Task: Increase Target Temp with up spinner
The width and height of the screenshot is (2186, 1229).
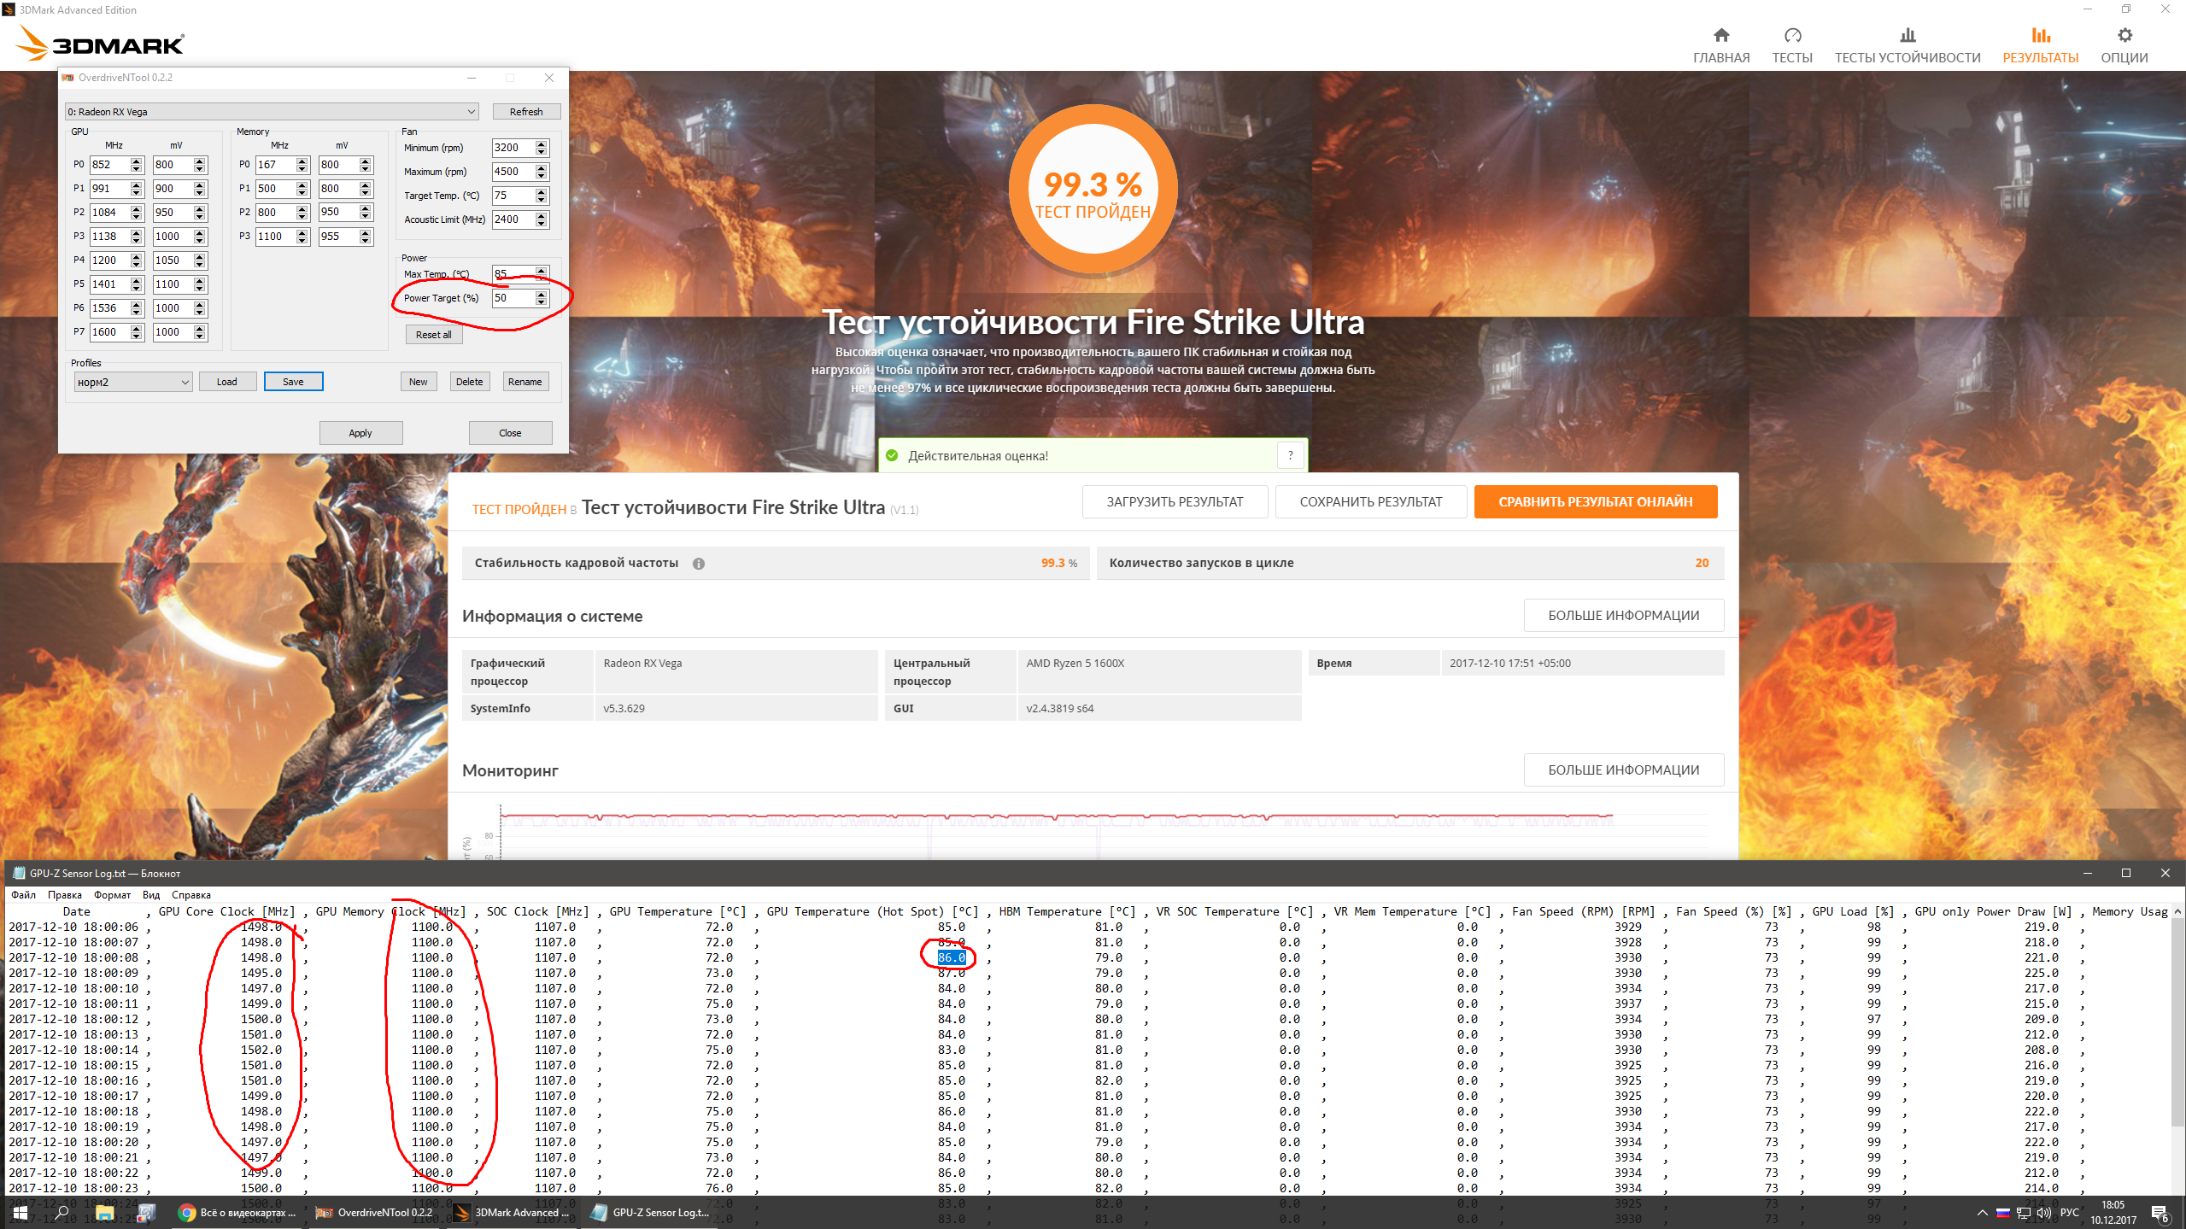Action: (541, 191)
